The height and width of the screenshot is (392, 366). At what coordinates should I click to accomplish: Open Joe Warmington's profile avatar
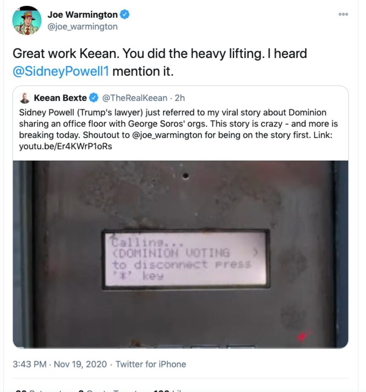coord(27,21)
